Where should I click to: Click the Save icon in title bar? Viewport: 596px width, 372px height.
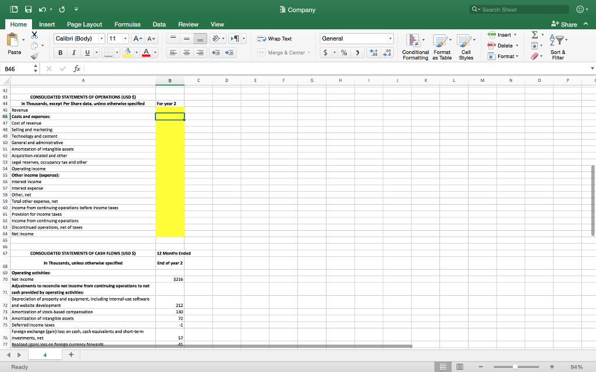28,9
